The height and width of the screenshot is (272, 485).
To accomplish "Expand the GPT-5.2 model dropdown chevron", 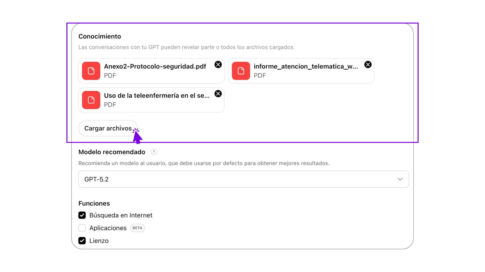I will point(400,179).
